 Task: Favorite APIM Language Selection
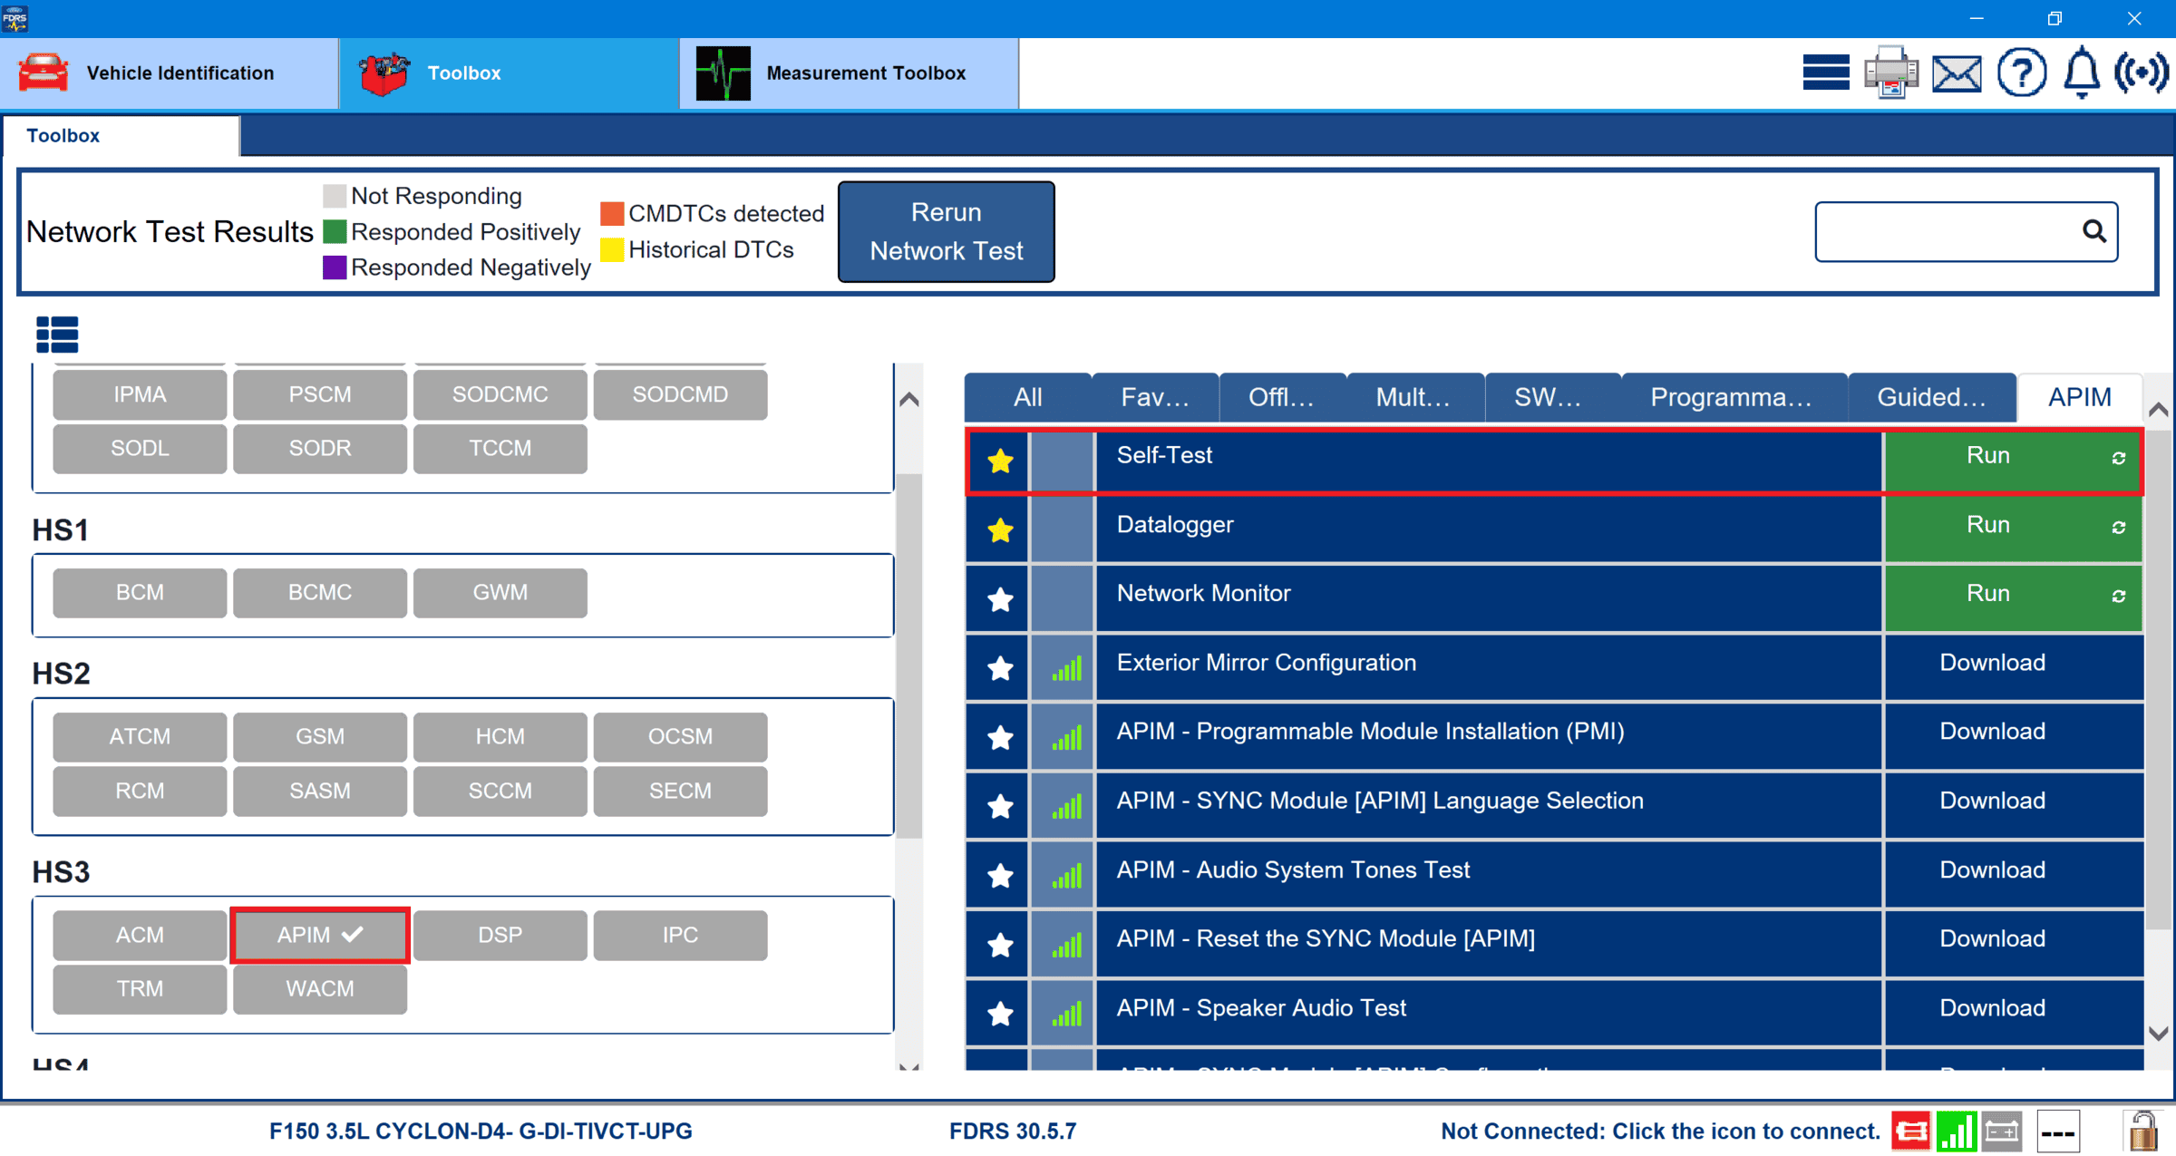point(1000,806)
